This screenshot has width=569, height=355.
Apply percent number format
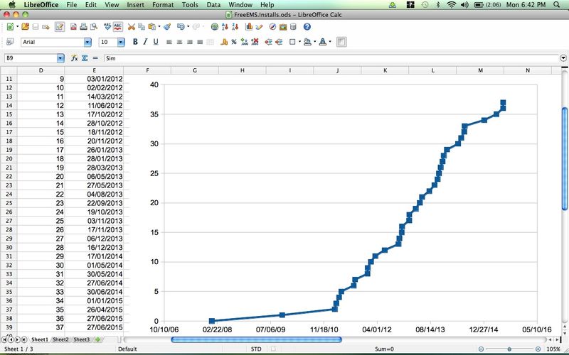click(x=233, y=42)
